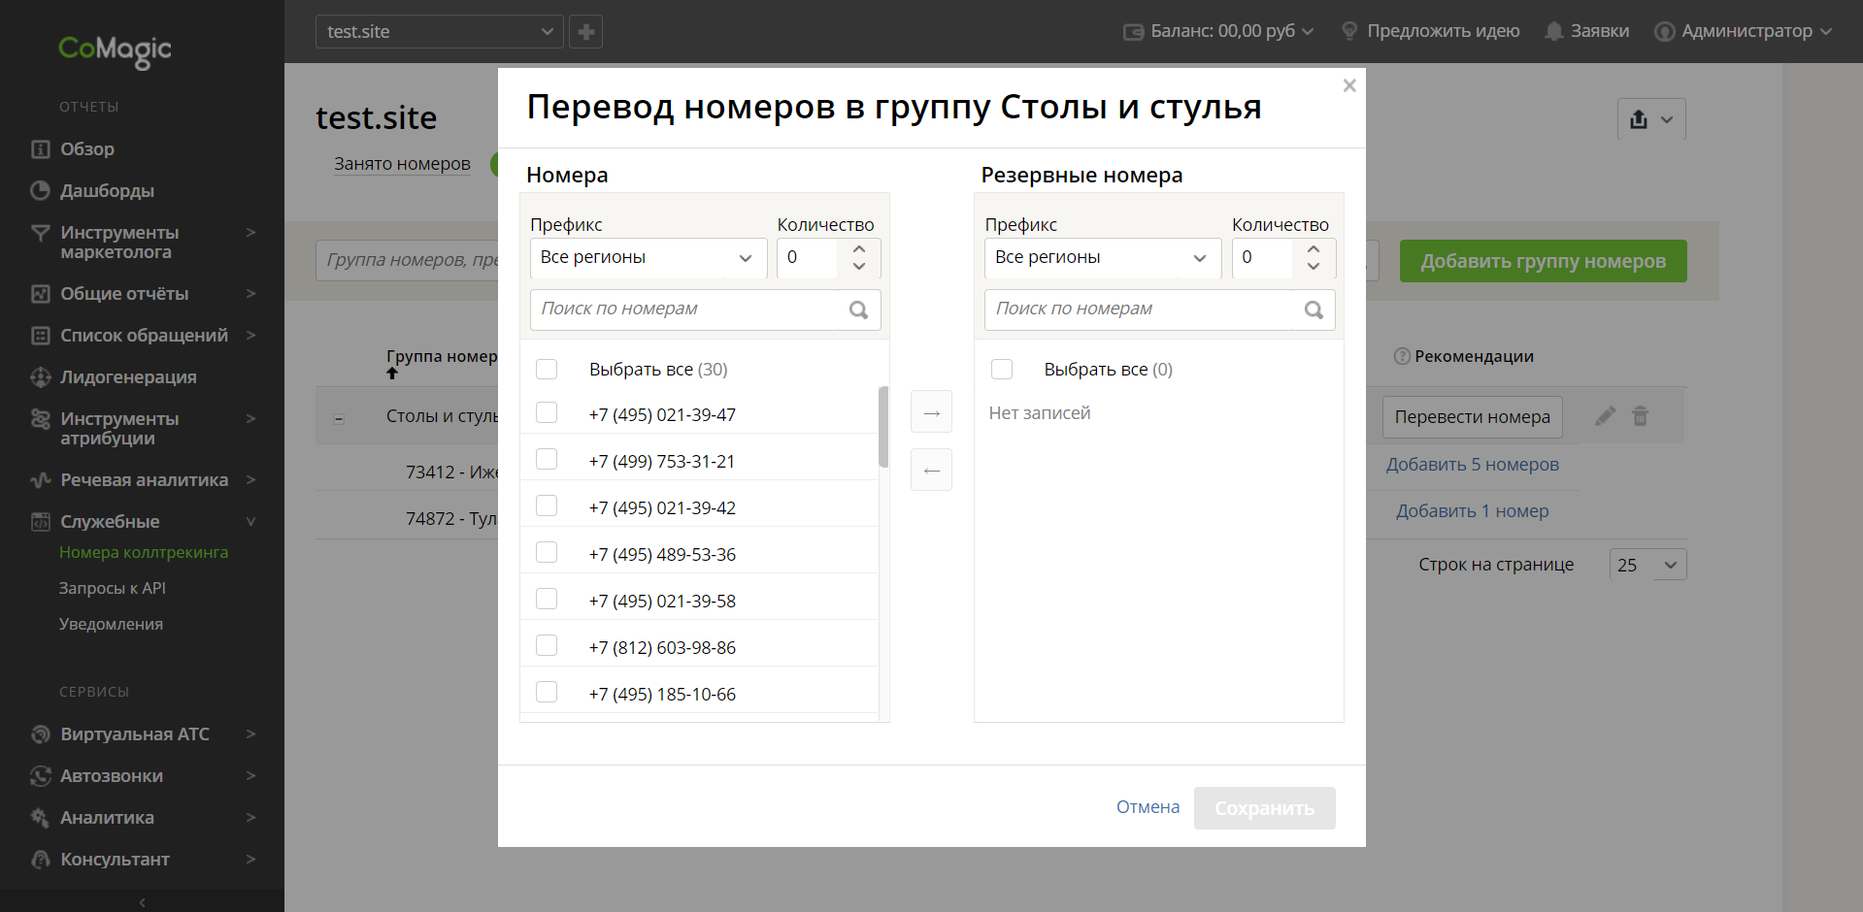Click the Общие отчёты icon

[x=40, y=294]
